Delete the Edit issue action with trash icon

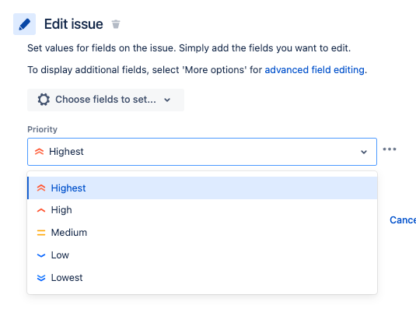pos(116,24)
